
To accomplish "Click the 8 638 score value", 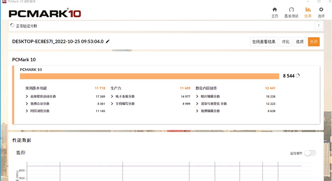I will [x=272, y=111].
